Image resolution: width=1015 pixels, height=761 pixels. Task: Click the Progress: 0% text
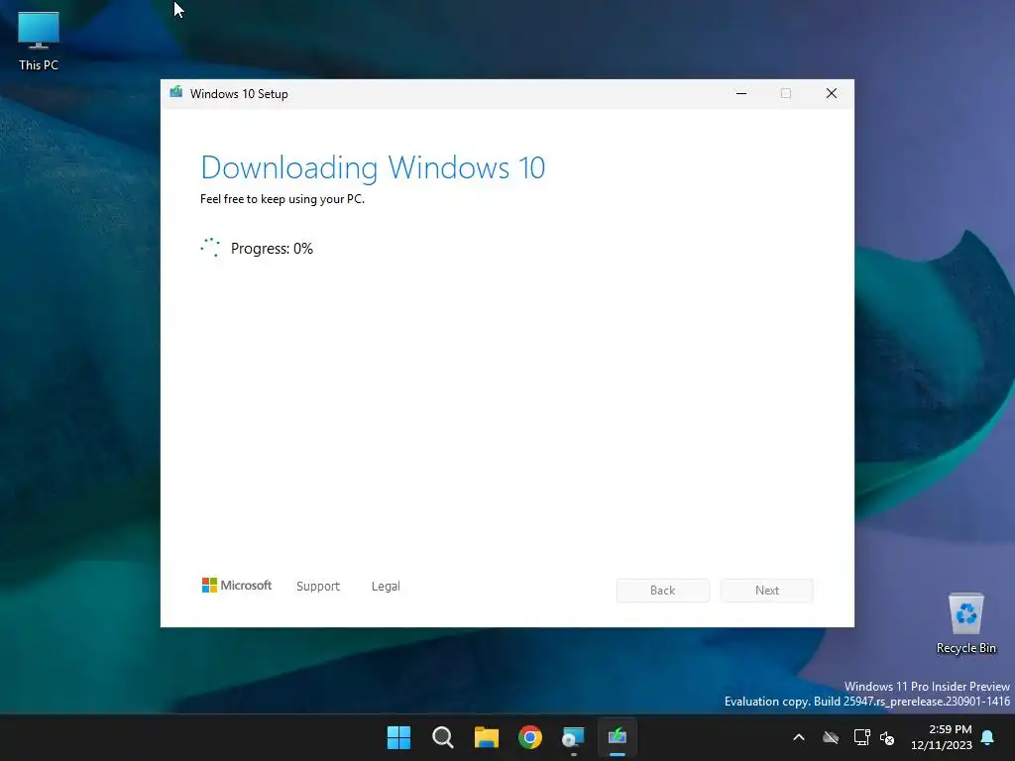[x=272, y=249]
